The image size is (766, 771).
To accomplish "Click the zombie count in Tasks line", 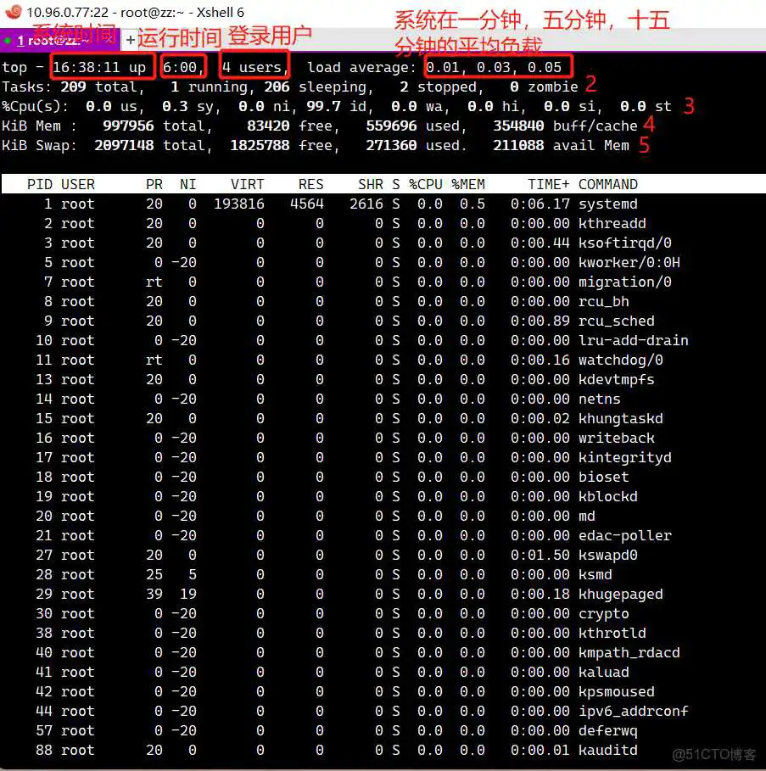I will point(513,87).
